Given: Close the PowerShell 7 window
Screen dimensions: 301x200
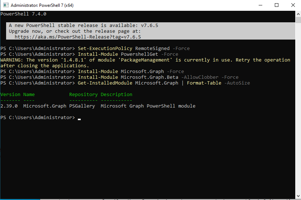Looking at the screenshot, I should [x=293, y=5].
